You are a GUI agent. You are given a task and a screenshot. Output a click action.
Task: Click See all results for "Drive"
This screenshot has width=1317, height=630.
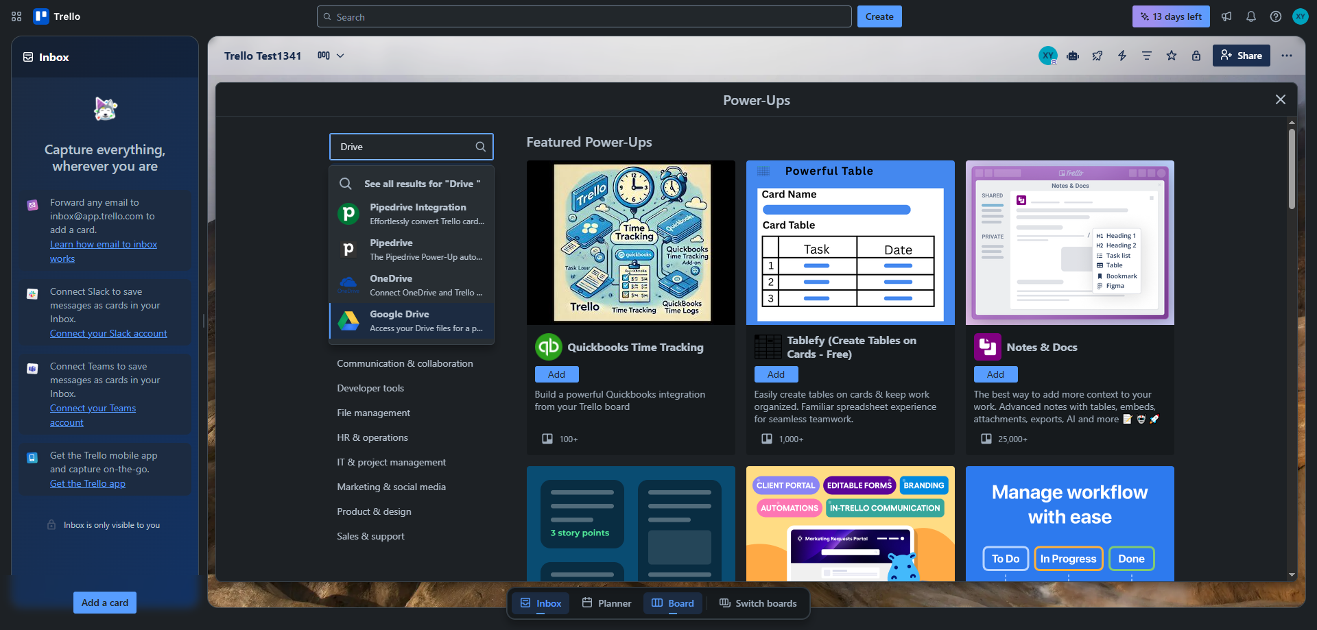(x=412, y=184)
